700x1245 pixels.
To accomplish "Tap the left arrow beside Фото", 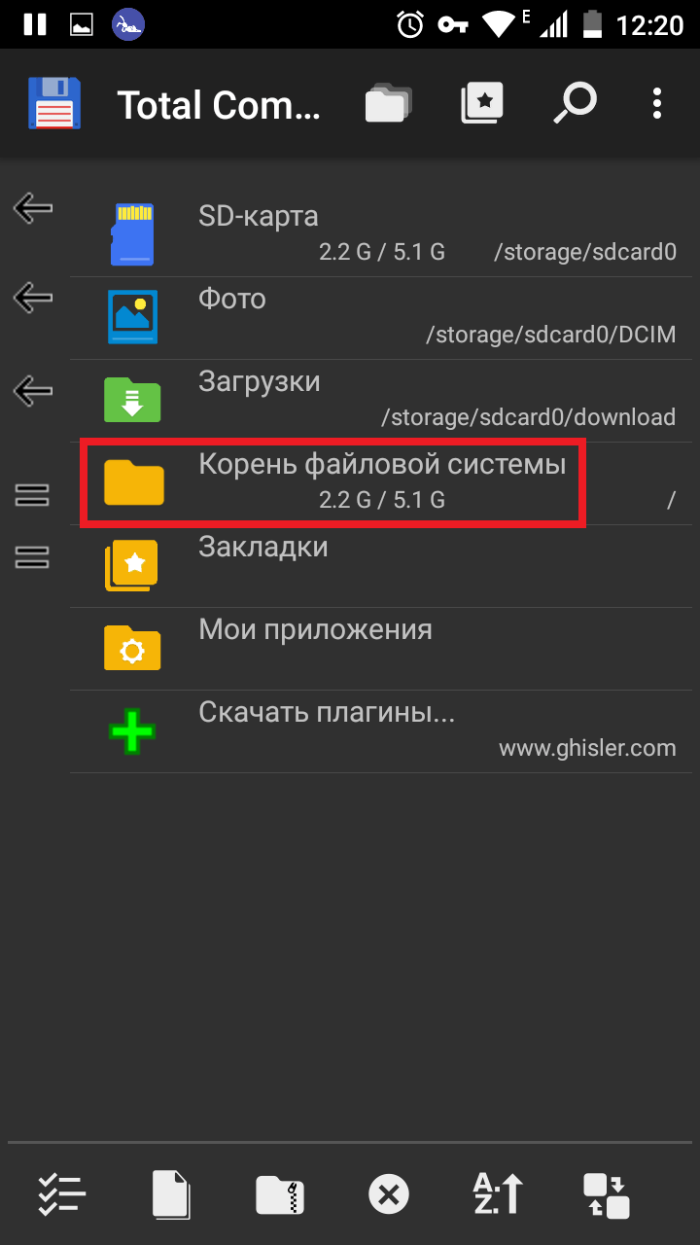I will point(33,298).
